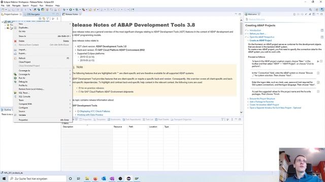This screenshot has height=182, width=325.
Task: Click Create Yet Another ABAP Project step
Action: pyautogui.click(x=264, y=105)
